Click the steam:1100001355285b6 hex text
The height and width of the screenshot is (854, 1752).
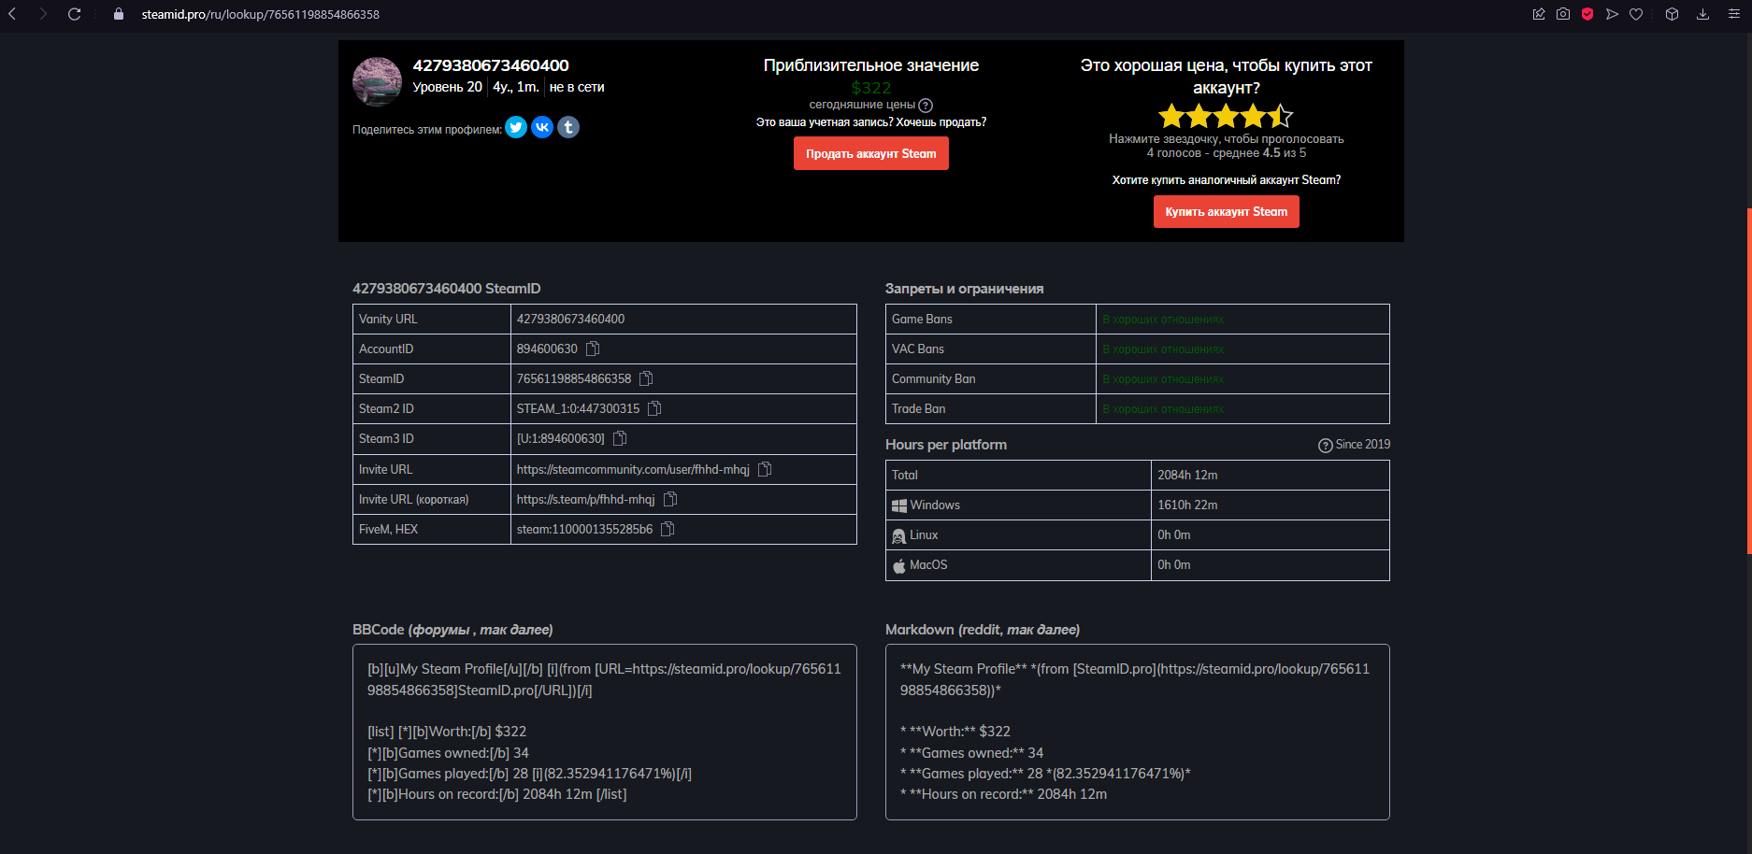click(x=584, y=529)
